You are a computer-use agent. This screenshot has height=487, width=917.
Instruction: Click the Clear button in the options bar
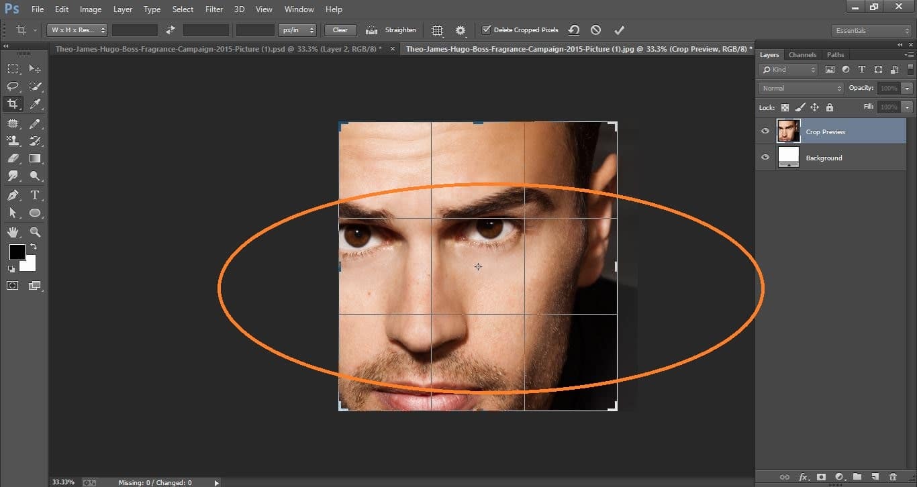pos(340,30)
